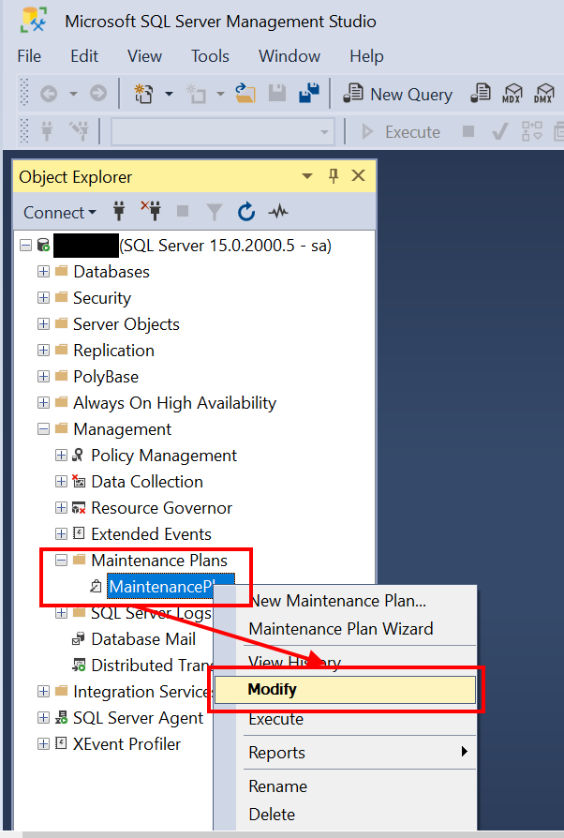Collapse the Management node

(x=43, y=428)
